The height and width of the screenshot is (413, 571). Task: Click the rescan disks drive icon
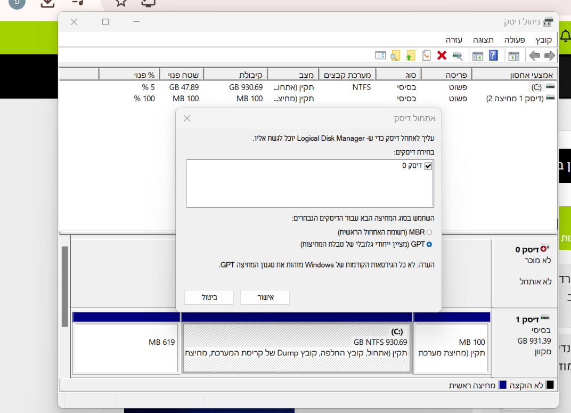coord(458,56)
